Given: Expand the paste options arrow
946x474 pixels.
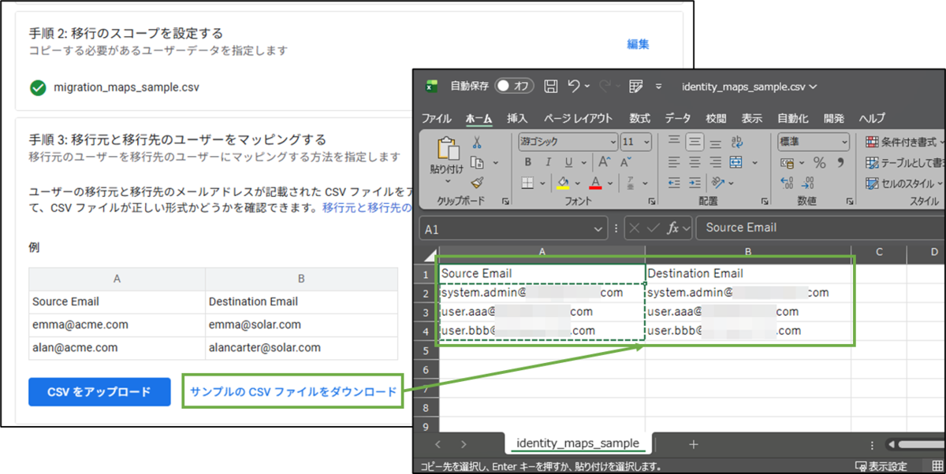Looking at the screenshot, I should click(446, 180).
